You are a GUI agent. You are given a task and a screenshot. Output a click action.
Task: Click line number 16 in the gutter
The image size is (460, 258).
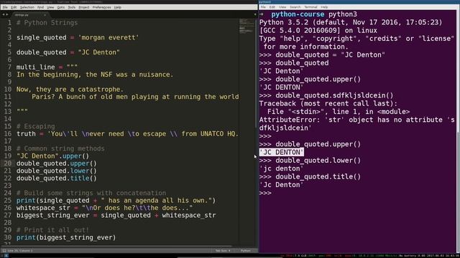click(8, 134)
